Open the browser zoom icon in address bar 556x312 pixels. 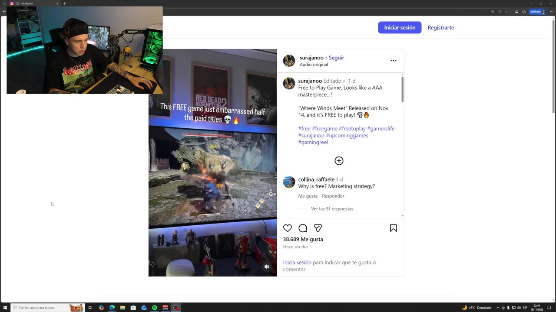tap(493, 12)
